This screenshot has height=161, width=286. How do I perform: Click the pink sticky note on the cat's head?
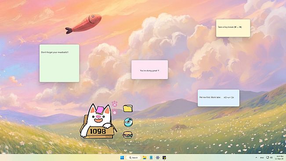100,110
